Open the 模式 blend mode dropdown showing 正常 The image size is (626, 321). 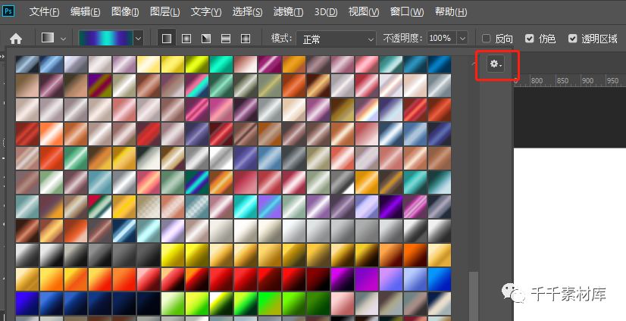pyautogui.click(x=336, y=39)
